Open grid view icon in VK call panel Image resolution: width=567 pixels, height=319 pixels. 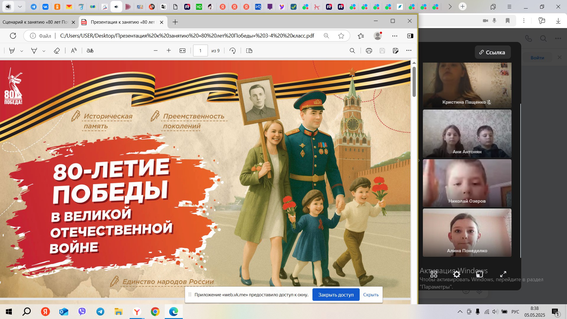click(434, 274)
